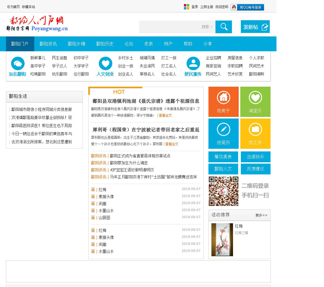Select 论坛 in the navigation bar
324x287 pixels.
(129, 44)
